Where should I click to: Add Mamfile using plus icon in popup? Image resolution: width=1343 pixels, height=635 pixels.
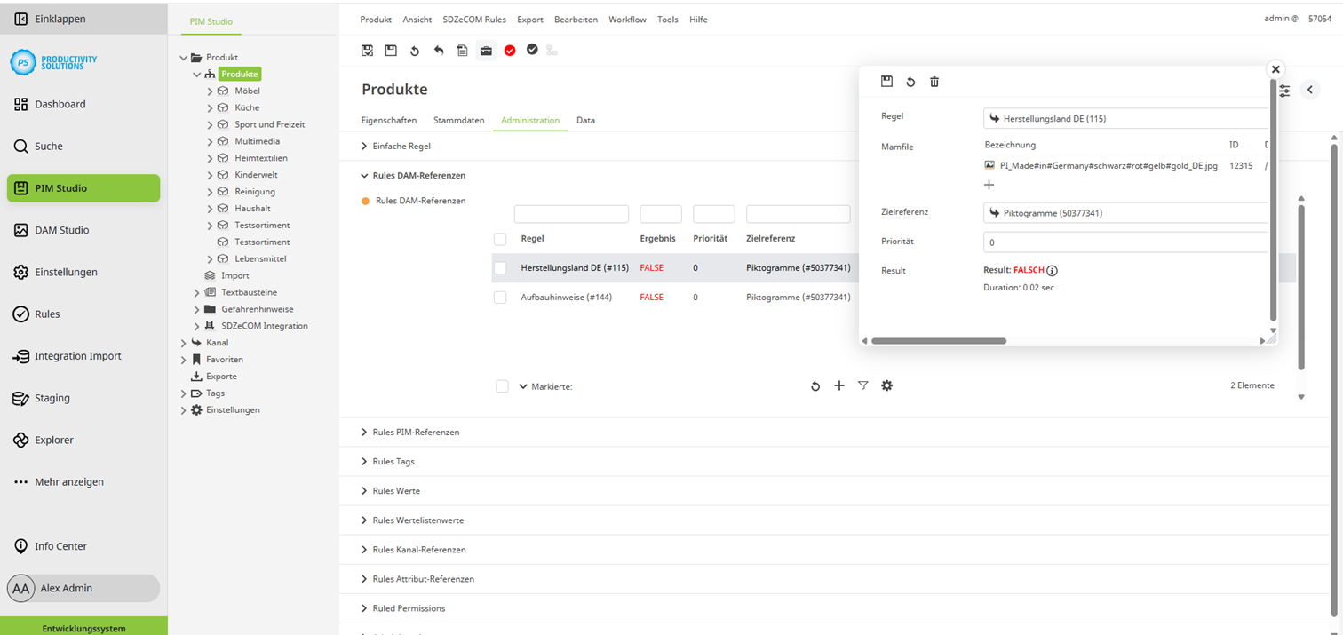989,185
